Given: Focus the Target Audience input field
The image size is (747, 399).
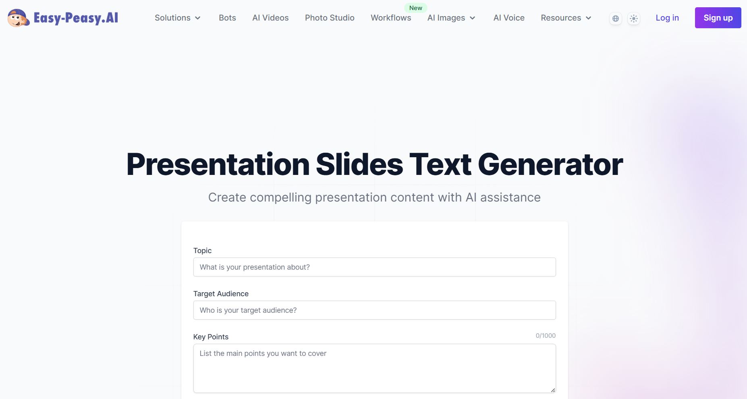Looking at the screenshot, I should coord(374,310).
